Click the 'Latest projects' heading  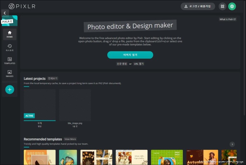pyautogui.click(x=35, y=78)
